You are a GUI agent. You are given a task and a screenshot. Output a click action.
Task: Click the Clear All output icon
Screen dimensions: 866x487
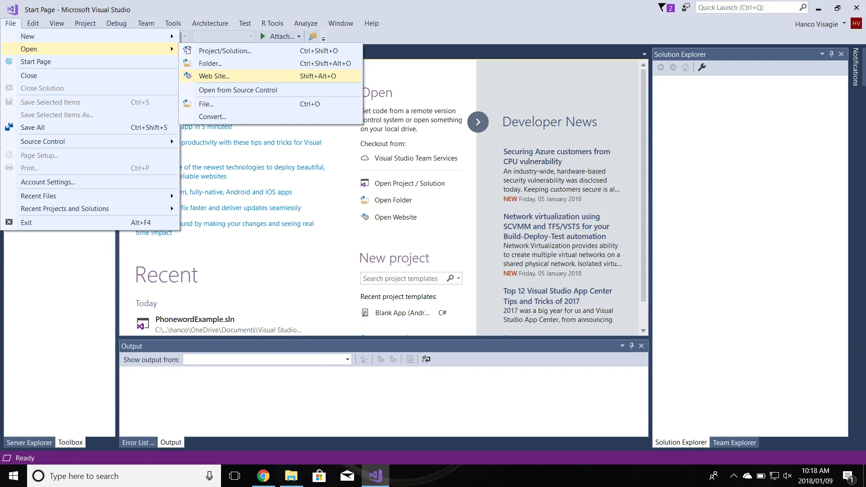click(410, 359)
